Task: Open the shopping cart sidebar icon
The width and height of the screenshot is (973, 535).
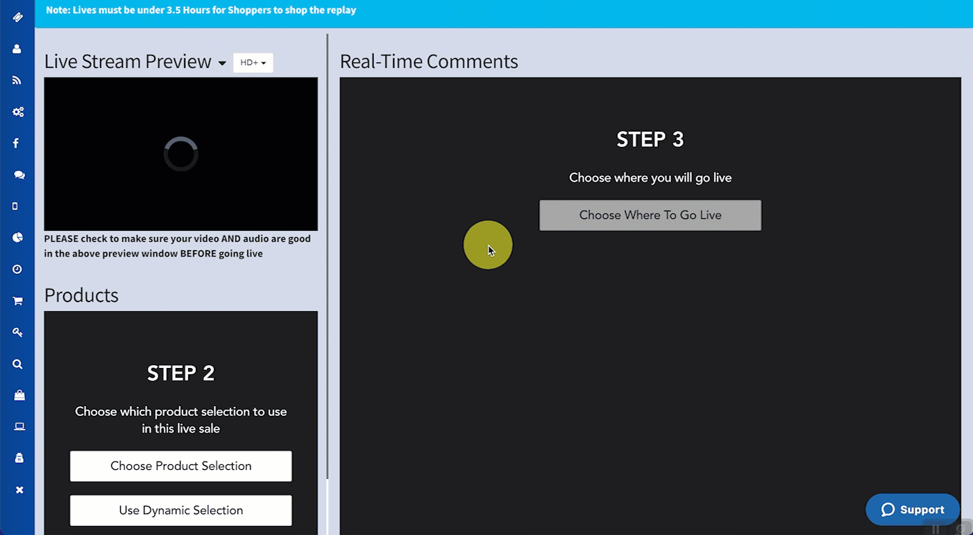Action: (18, 301)
